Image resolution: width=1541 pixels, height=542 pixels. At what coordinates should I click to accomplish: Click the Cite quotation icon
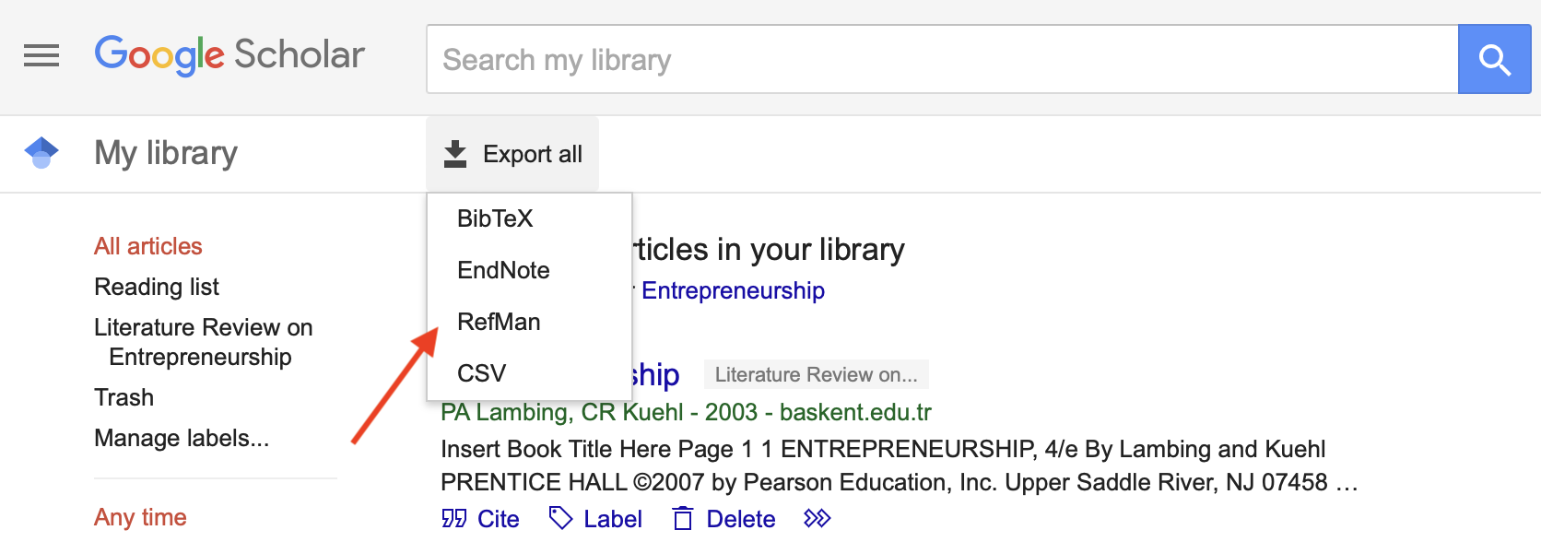pos(454,518)
